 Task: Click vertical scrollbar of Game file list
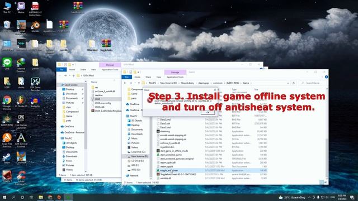coord(327,157)
